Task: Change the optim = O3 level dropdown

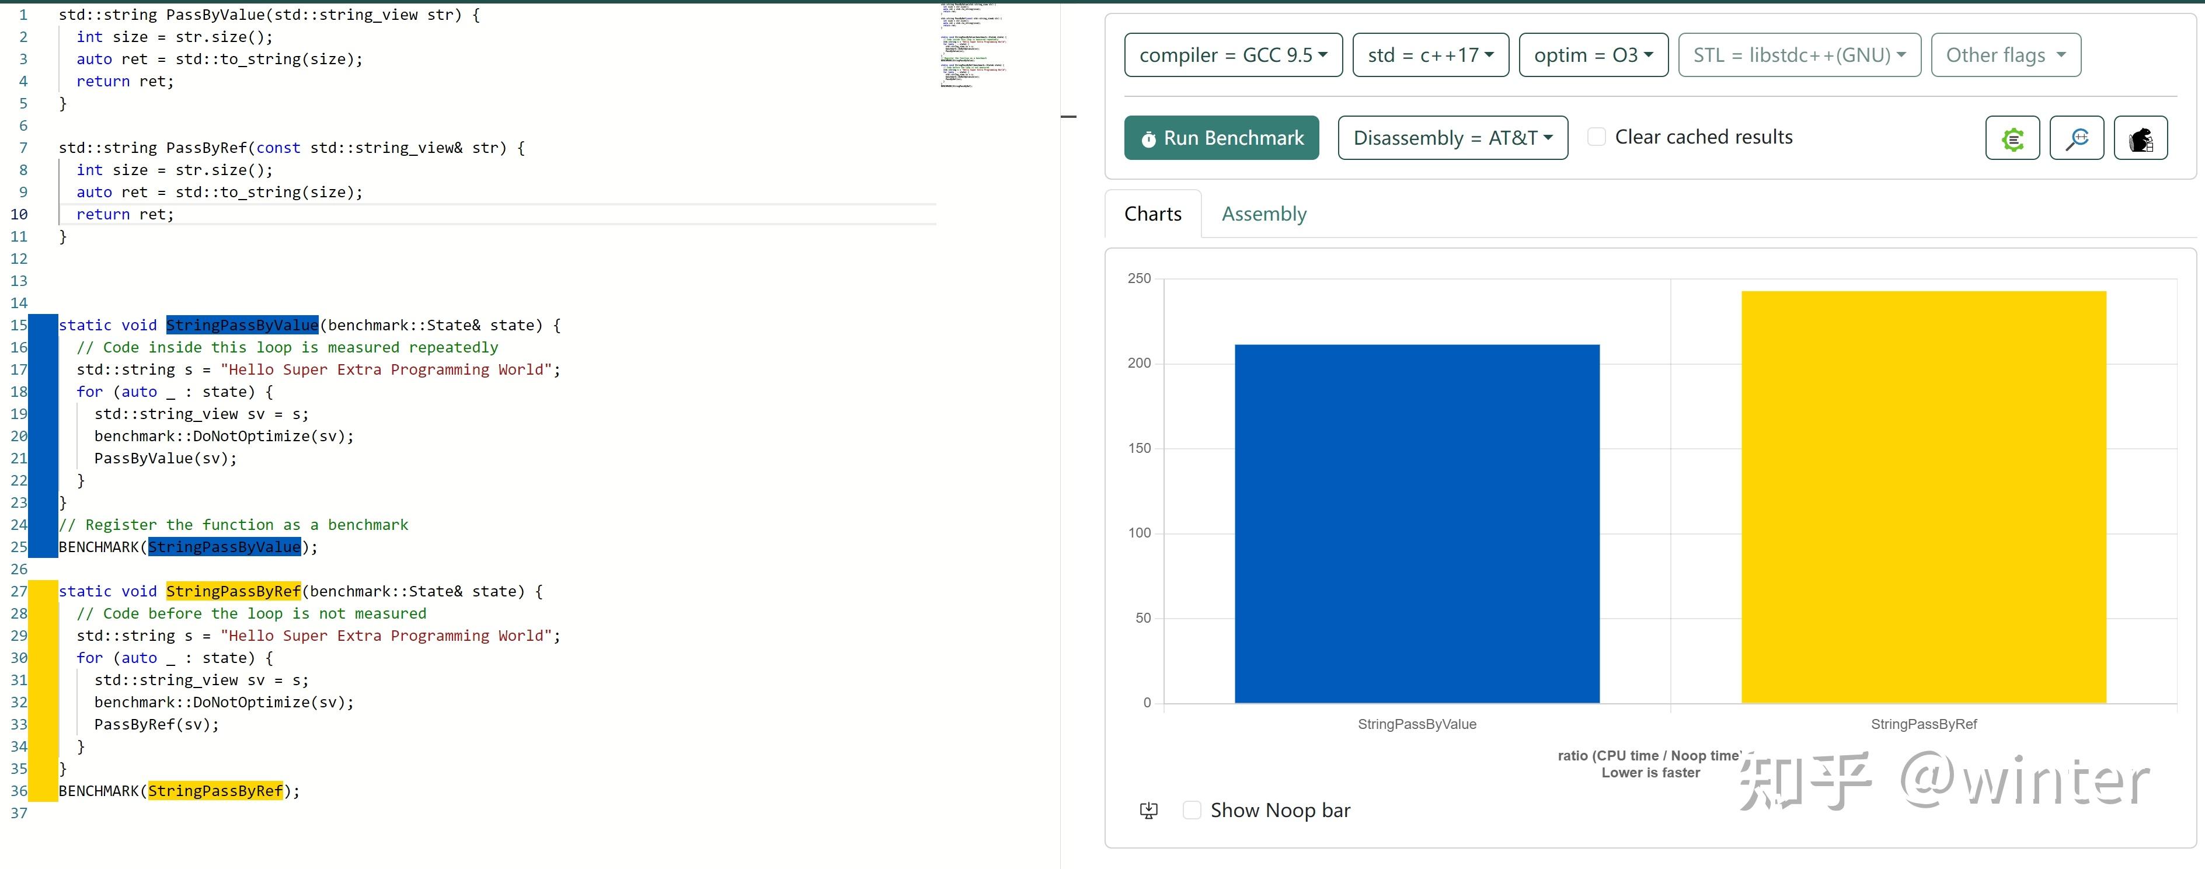Action: click(1593, 55)
